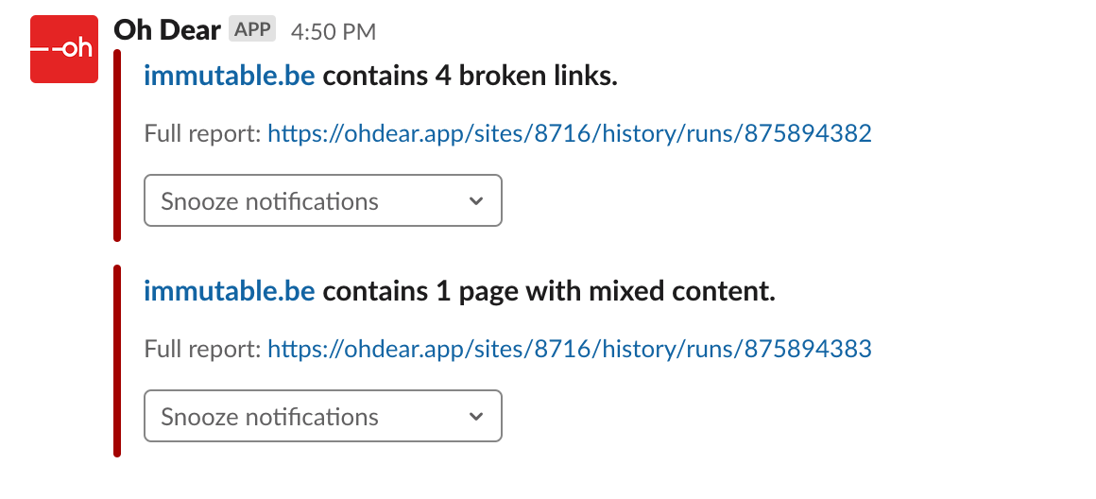Click "Full report:" label in mixed content alert
Screen dimensions: 1096x499
pyautogui.click(x=203, y=348)
